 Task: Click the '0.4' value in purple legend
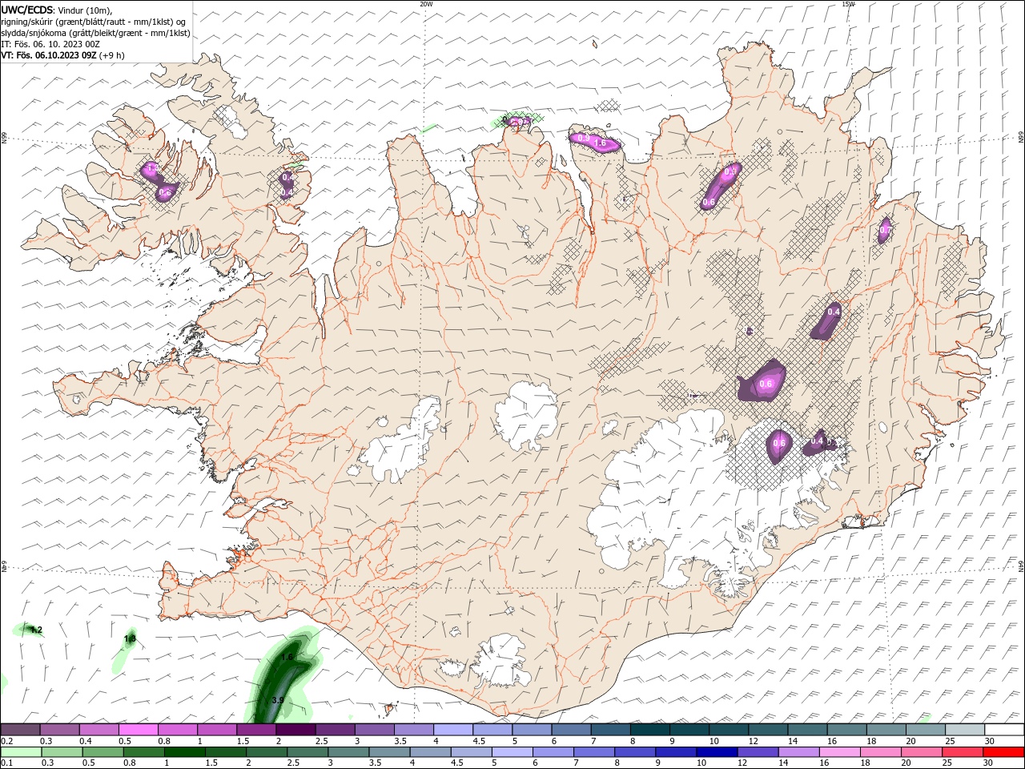click(x=85, y=741)
